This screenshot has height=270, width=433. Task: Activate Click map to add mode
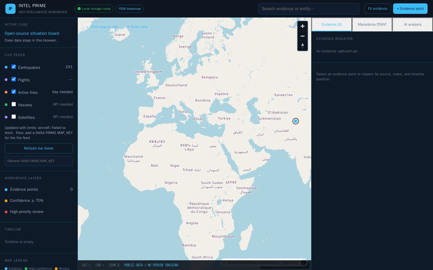101,27
